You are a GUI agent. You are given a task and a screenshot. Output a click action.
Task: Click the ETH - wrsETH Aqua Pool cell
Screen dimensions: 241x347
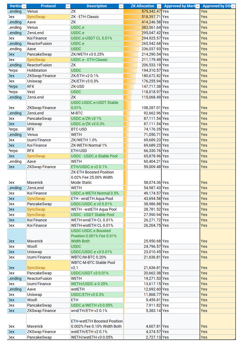click(97, 199)
